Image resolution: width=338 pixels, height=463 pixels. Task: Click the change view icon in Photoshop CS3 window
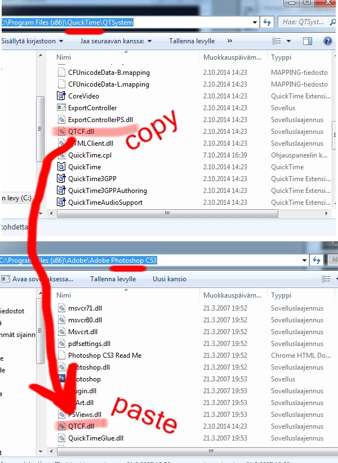[x=326, y=278]
